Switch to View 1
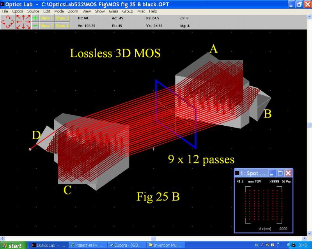This screenshot has width=312, height=249. point(46,18)
